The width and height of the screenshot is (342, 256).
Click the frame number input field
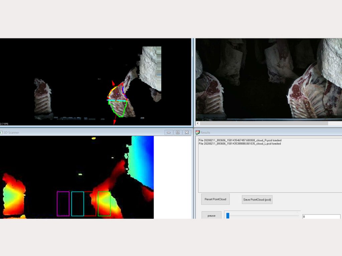pyautogui.click(x=321, y=217)
